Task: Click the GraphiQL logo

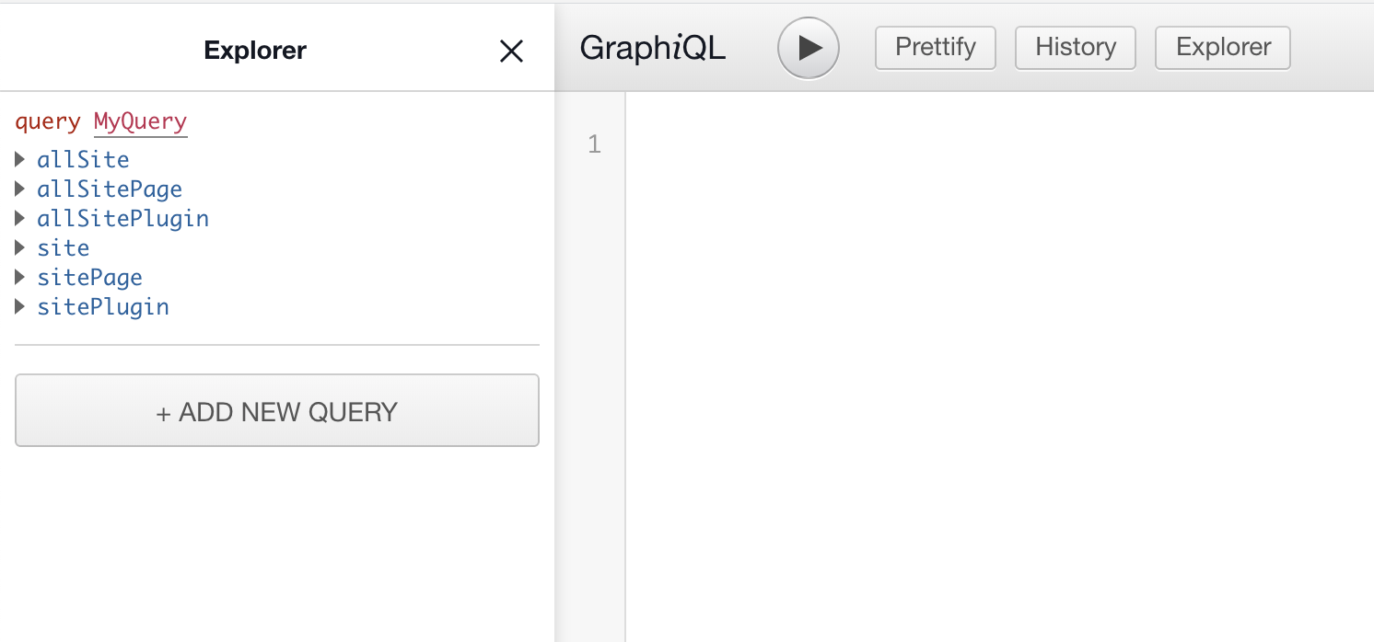Action: 653,47
